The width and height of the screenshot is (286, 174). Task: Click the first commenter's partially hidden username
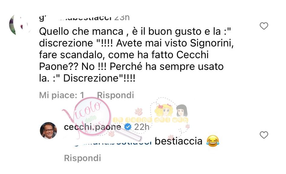point(75,18)
